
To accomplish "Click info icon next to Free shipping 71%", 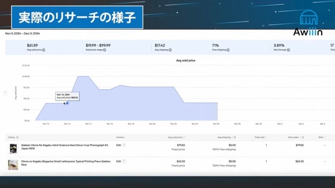I will tap(228, 50).
